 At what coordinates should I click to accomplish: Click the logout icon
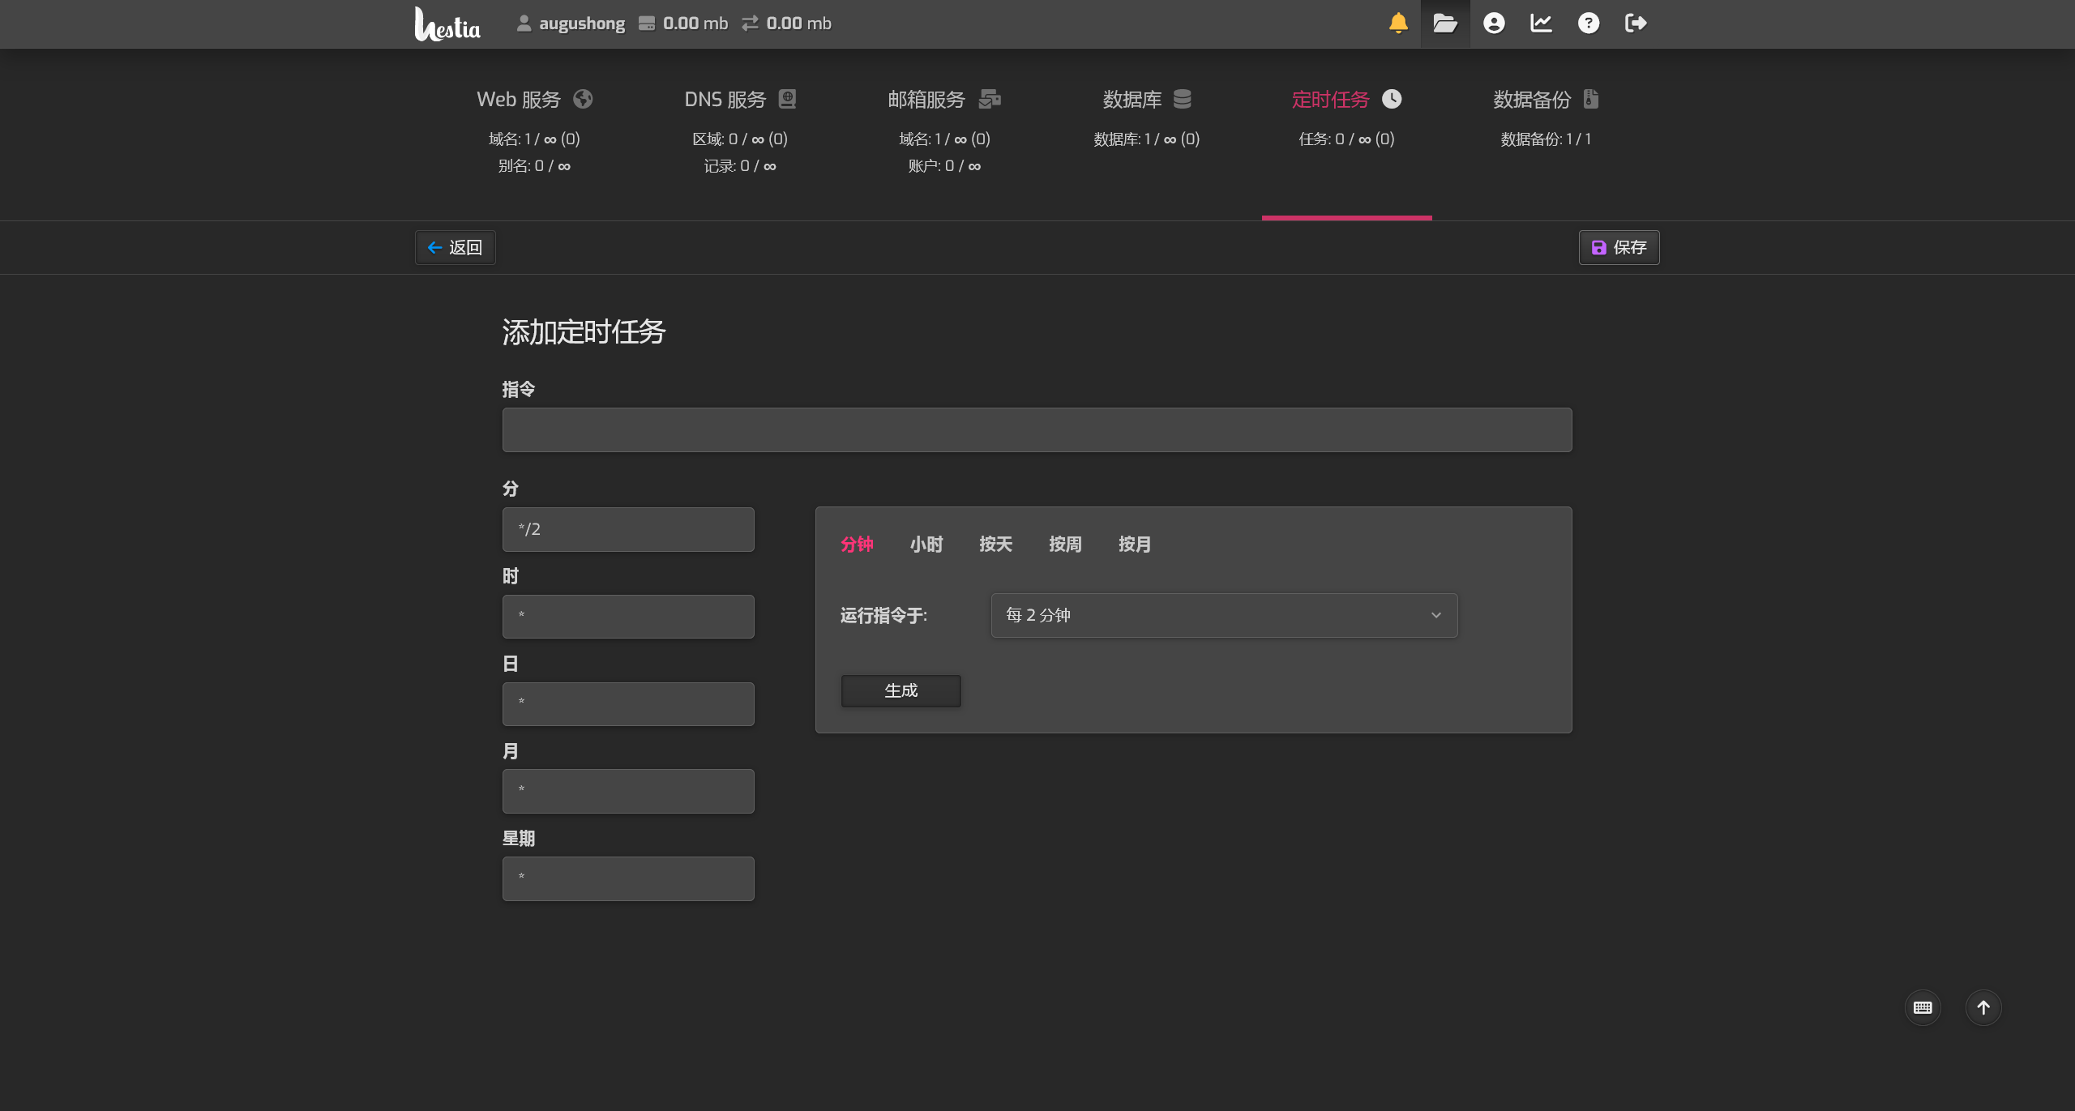tap(1636, 23)
